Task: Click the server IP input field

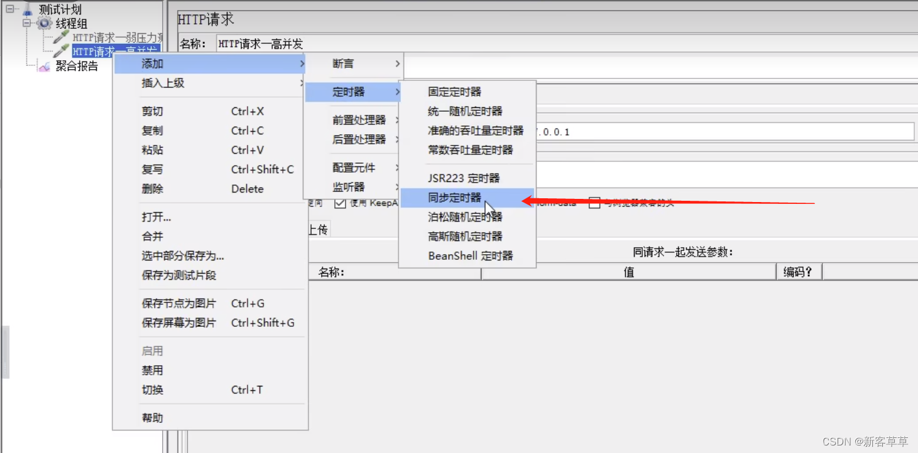Action: tap(724, 132)
